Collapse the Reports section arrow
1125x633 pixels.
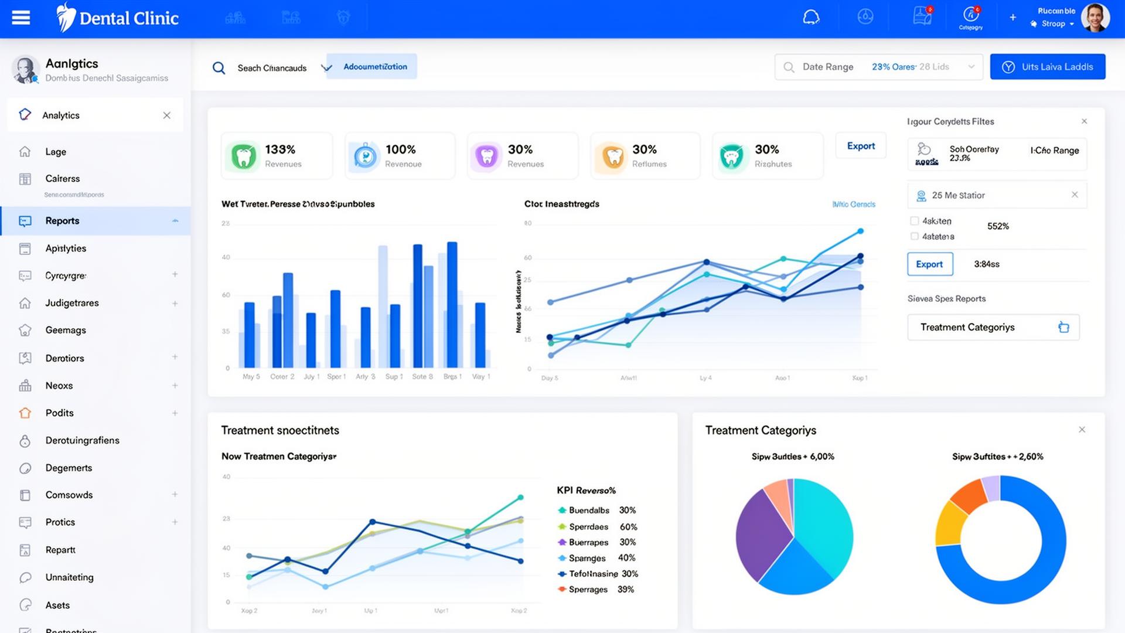click(175, 221)
